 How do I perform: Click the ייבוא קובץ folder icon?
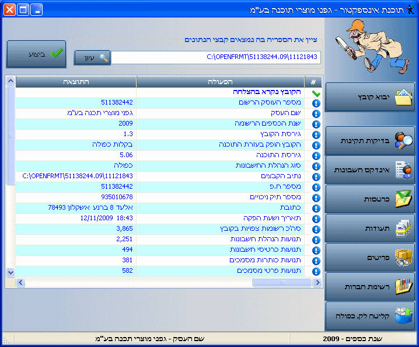coord(403,97)
